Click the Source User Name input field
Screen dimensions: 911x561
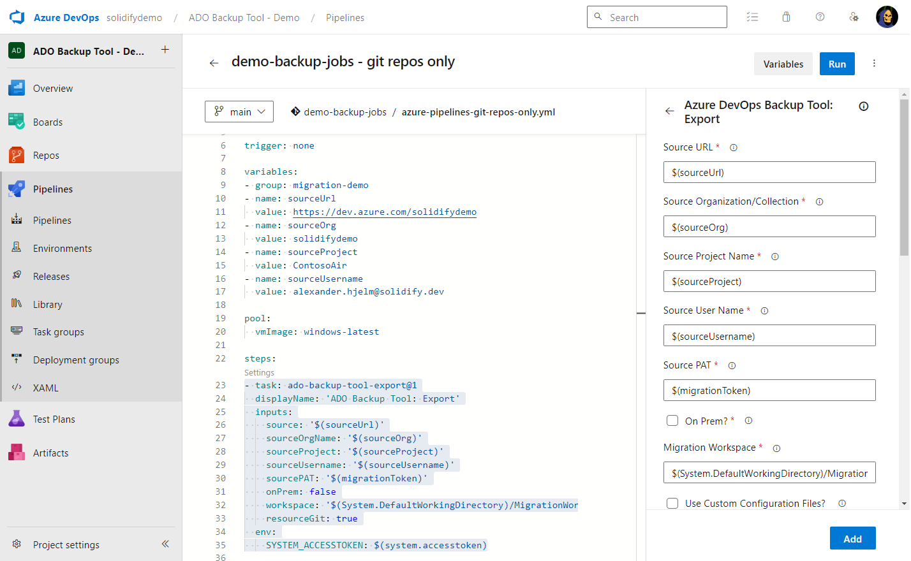[x=769, y=335]
